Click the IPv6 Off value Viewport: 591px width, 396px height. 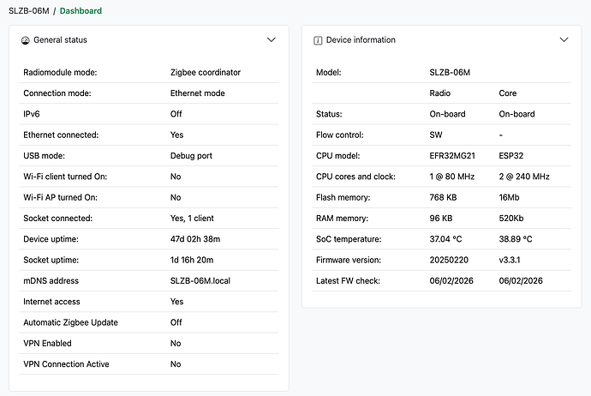coord(176,114)
